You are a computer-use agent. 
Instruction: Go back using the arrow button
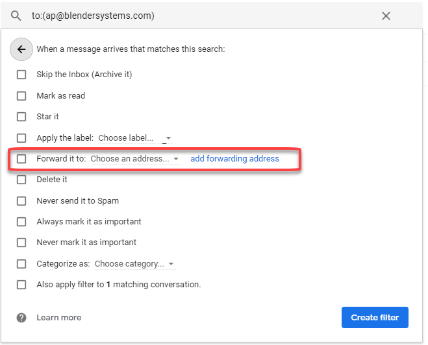(21, 49)
